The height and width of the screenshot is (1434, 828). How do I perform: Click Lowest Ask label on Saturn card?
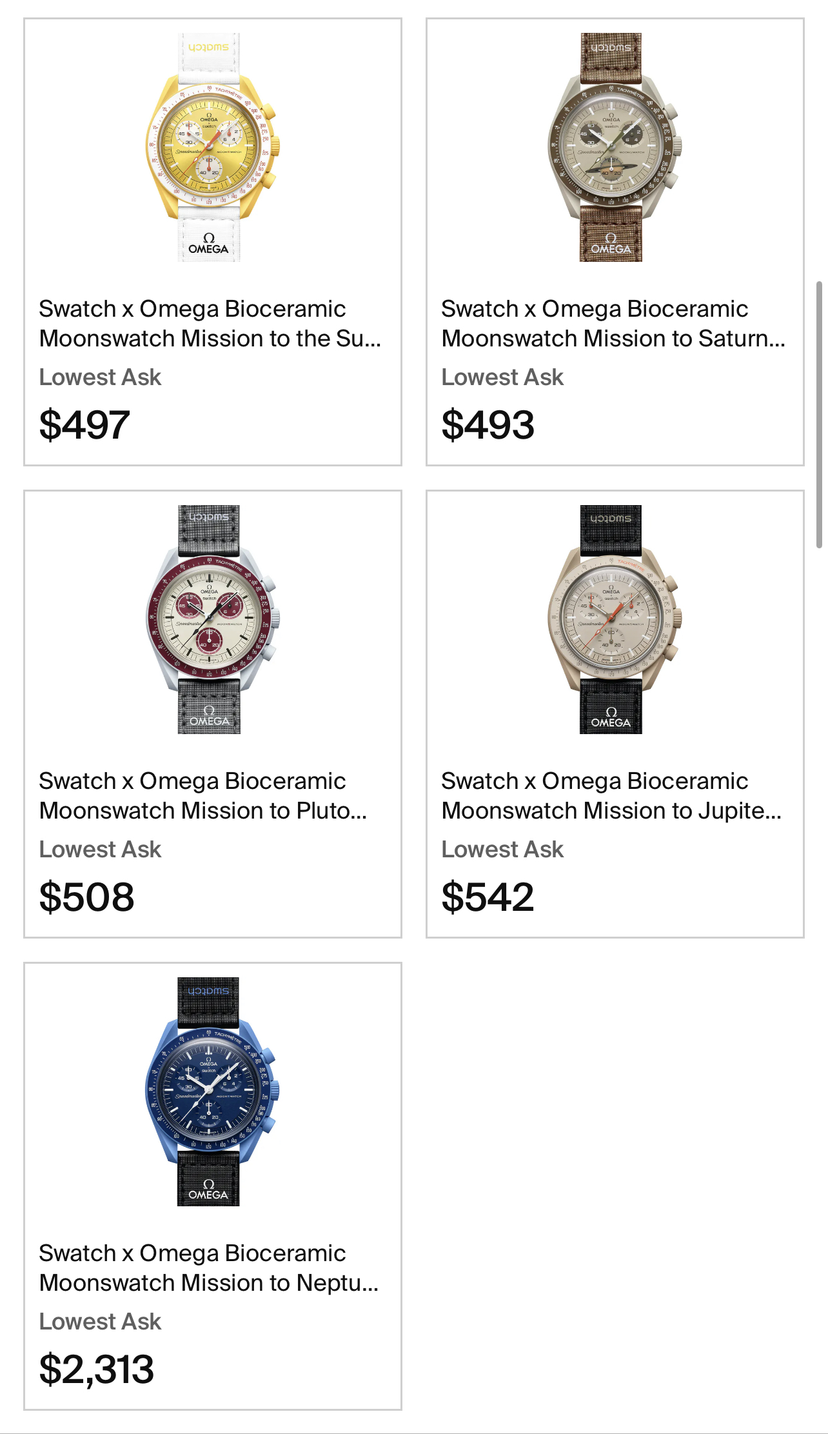(x=502, y=377)
